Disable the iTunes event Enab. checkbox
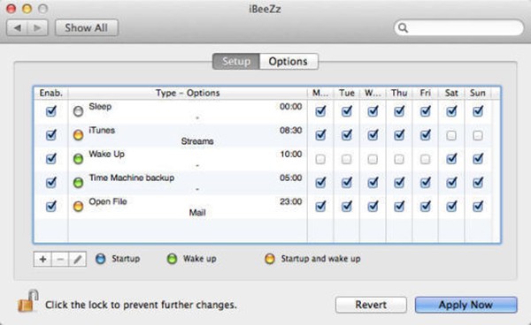 51,135
